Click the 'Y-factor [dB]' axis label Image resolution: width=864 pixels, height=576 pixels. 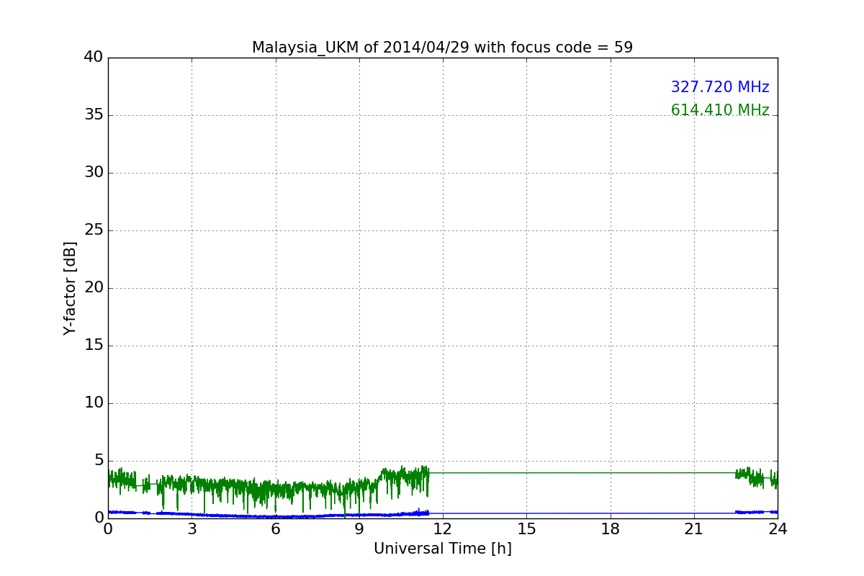(70, 288)
